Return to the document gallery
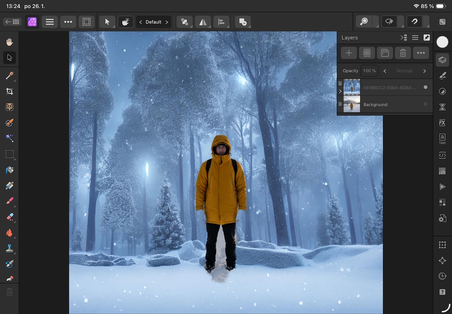The image size is (452, 314). (12, 22)
